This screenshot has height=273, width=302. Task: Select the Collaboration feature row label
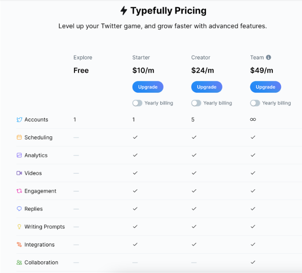tap(41, 262)
